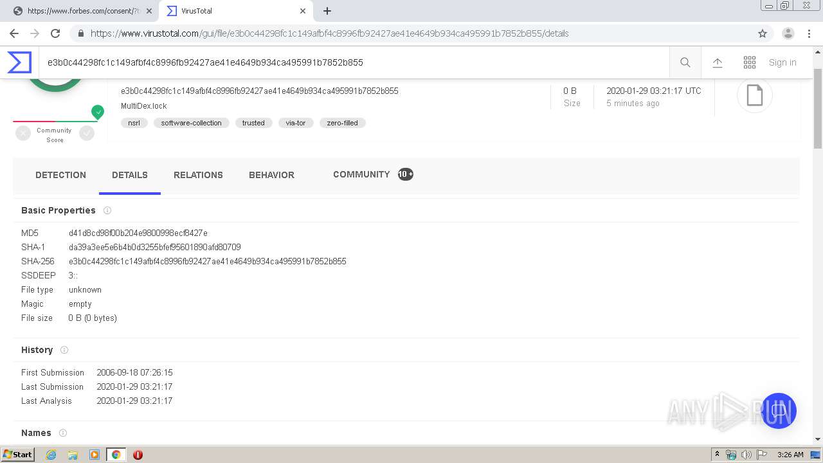Reload the page with refresh icon
Screen dimensions: 823x463
point(55,33)
